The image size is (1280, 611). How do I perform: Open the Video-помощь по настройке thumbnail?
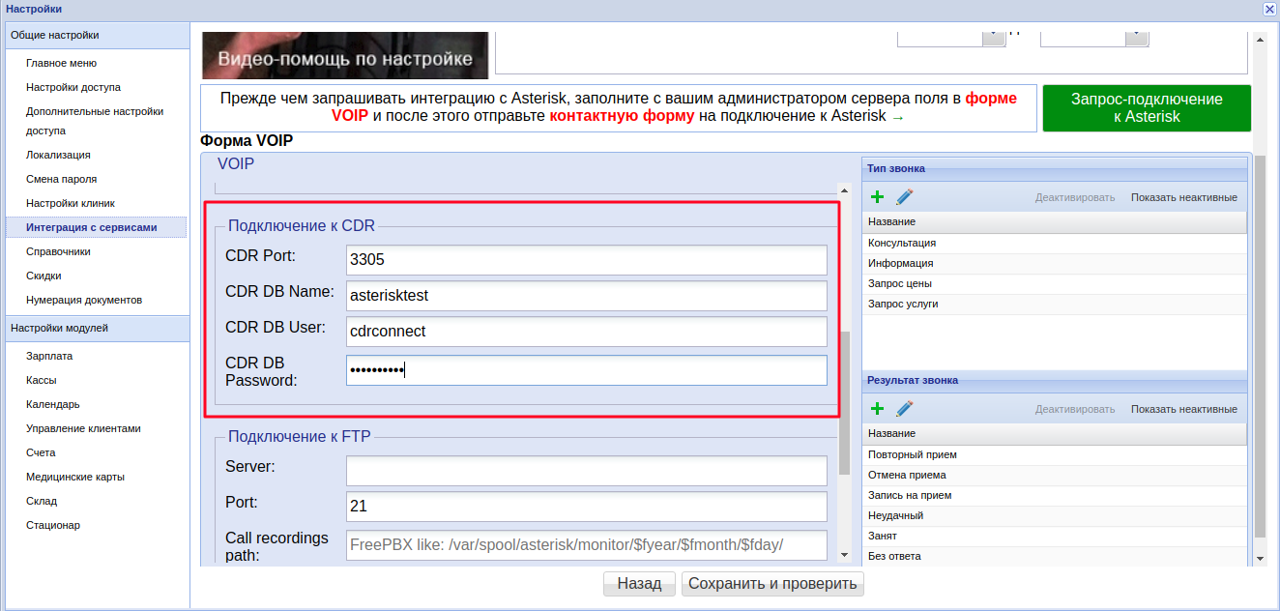coord(345,55)
